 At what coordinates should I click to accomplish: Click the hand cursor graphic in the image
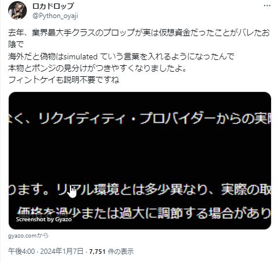(x=72, y=192)
